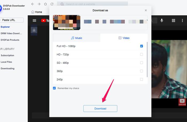Open YouTube's vertical dots settings menu
This screenshot has width=187, height=122.
(182, 21)
